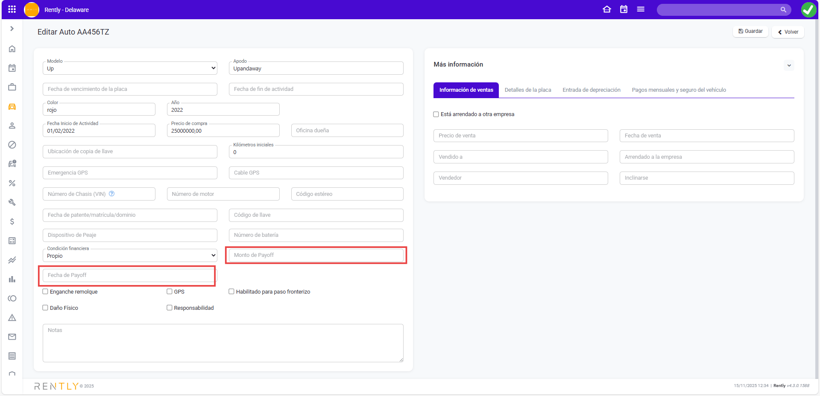Open the Modelo dropdown
This screenshot has width=820, height=396.
point(130,68)
